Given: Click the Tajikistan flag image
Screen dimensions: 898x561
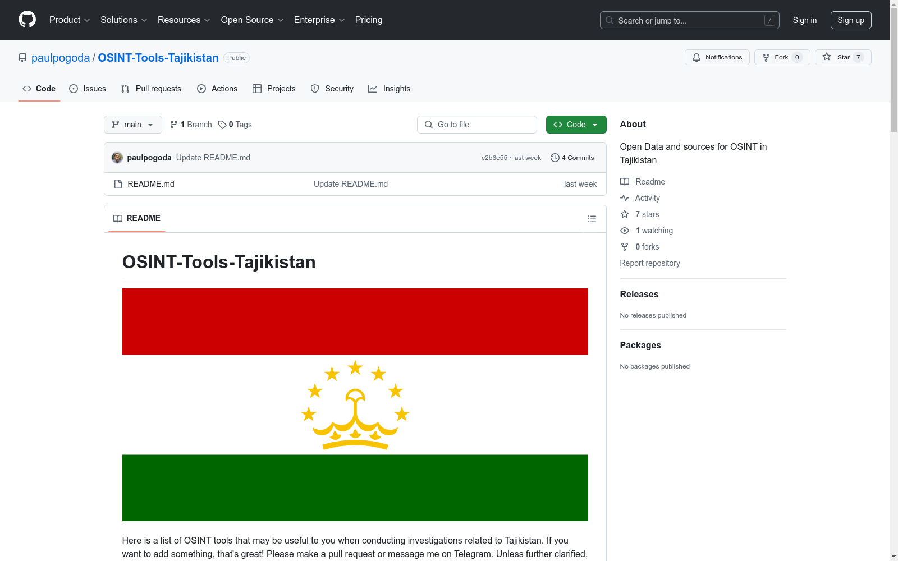Looking at the screenshot, I should point(355,404).
